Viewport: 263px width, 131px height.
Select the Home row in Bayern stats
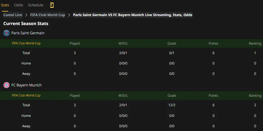pos(131,116)
